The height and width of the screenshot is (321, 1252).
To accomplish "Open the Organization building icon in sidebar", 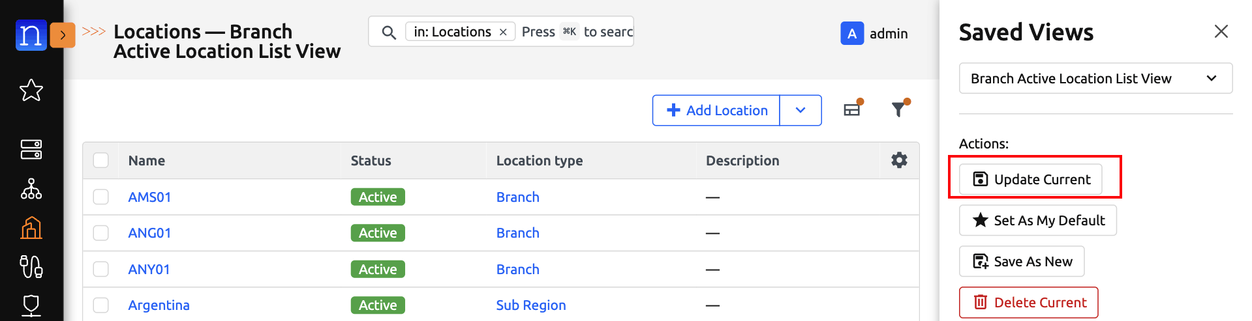I will tap(31, 228).
